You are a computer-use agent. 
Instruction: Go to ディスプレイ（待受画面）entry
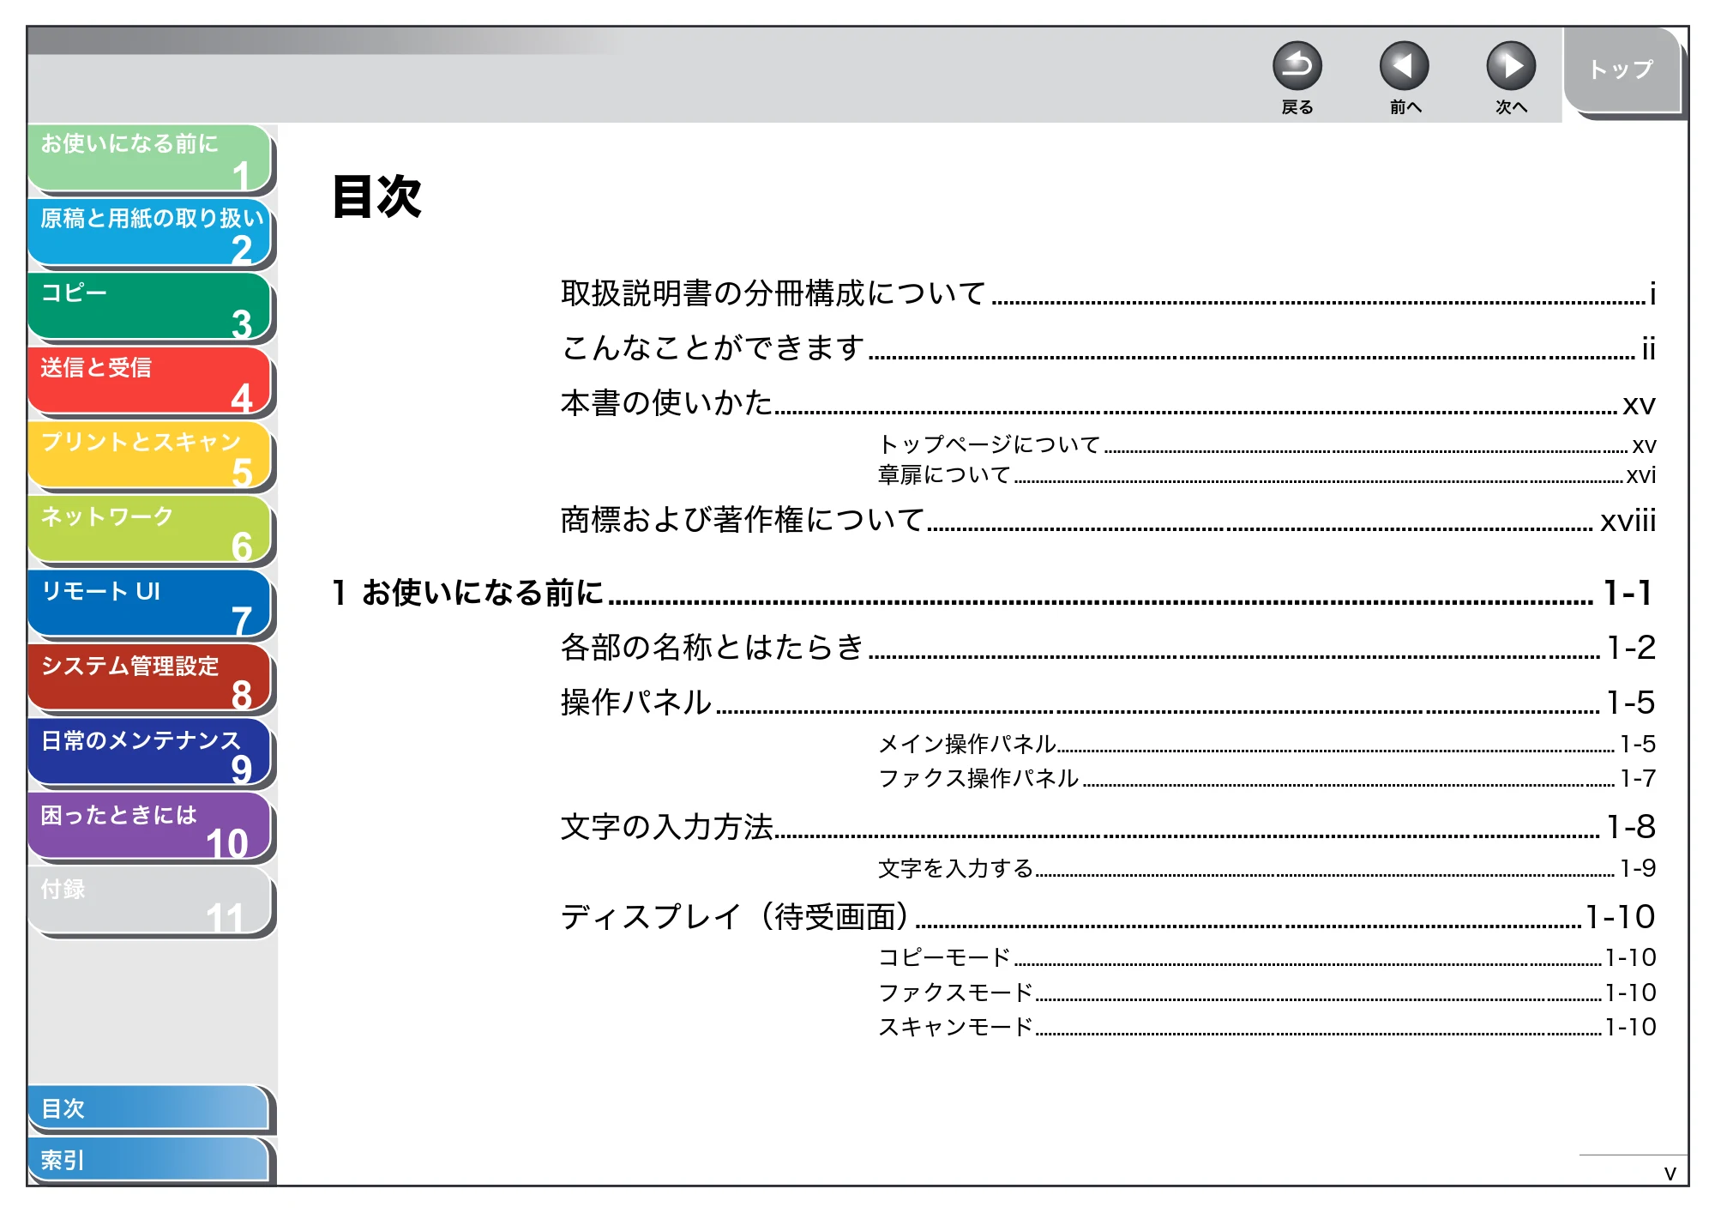(1108, 917)
